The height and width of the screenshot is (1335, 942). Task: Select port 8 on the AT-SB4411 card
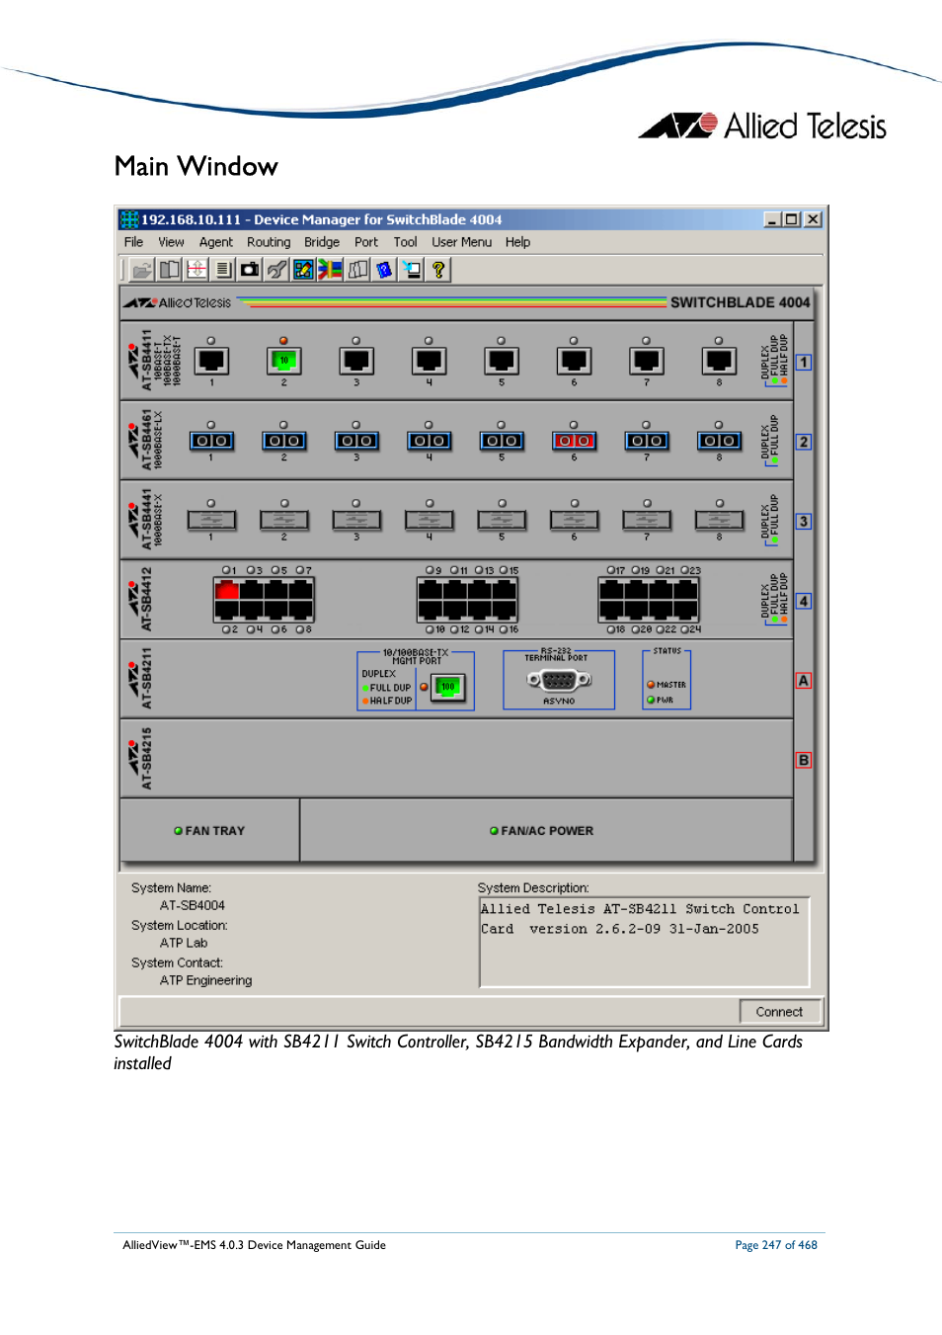coord(719,361)
